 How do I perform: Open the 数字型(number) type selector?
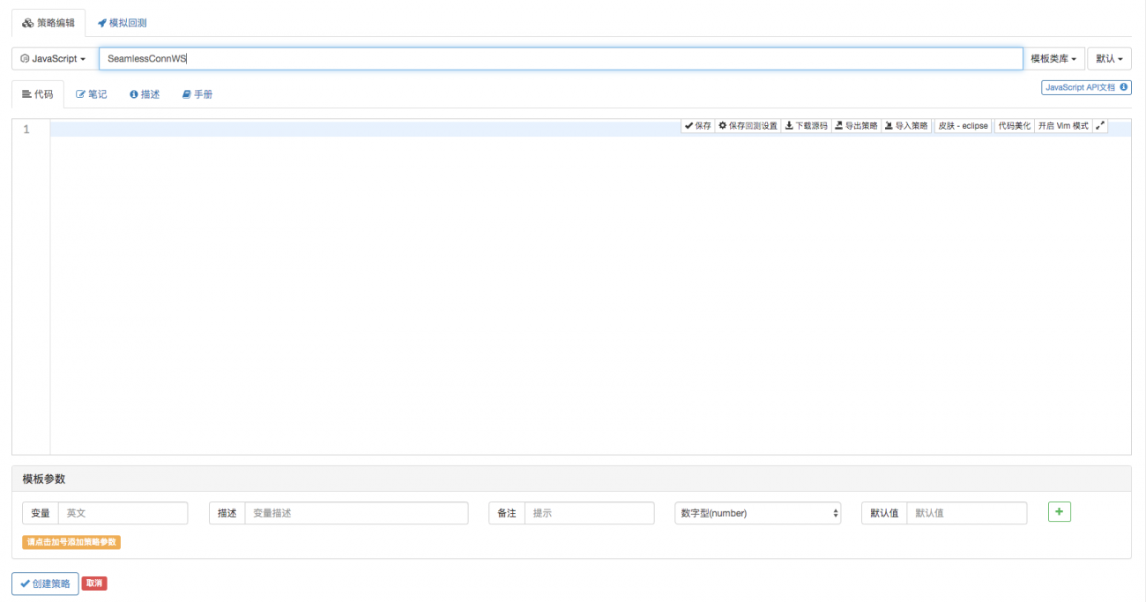coord(758,513)
